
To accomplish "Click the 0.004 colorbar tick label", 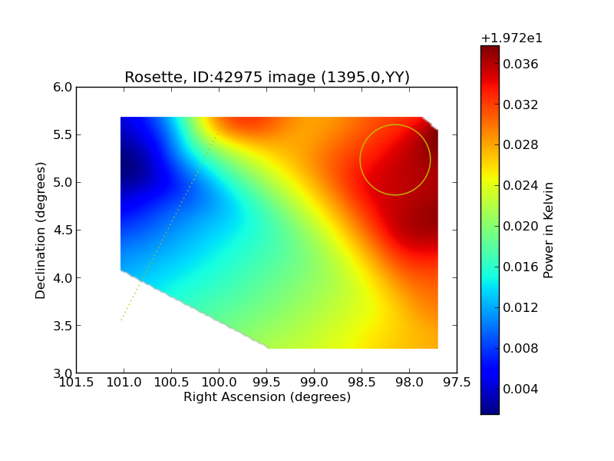I will tap(520, 389).
